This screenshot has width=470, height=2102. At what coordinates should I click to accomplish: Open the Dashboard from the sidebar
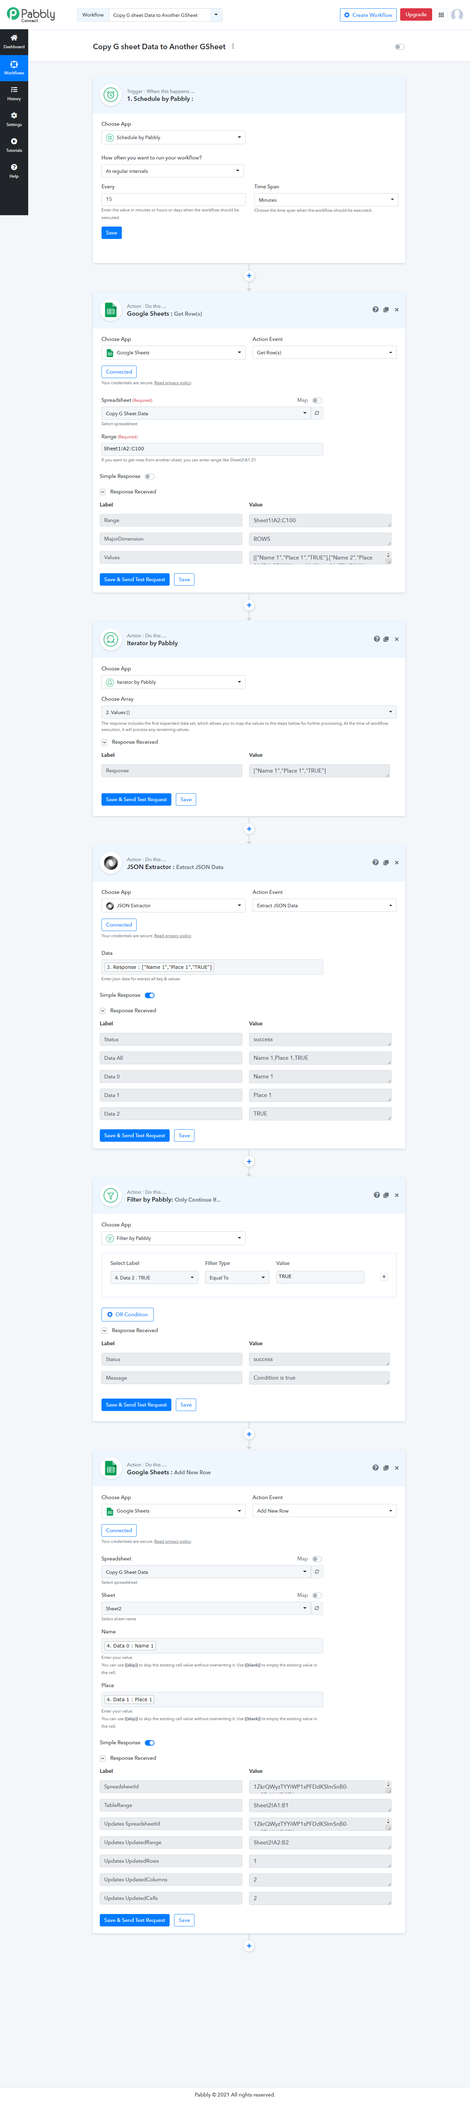14,42
